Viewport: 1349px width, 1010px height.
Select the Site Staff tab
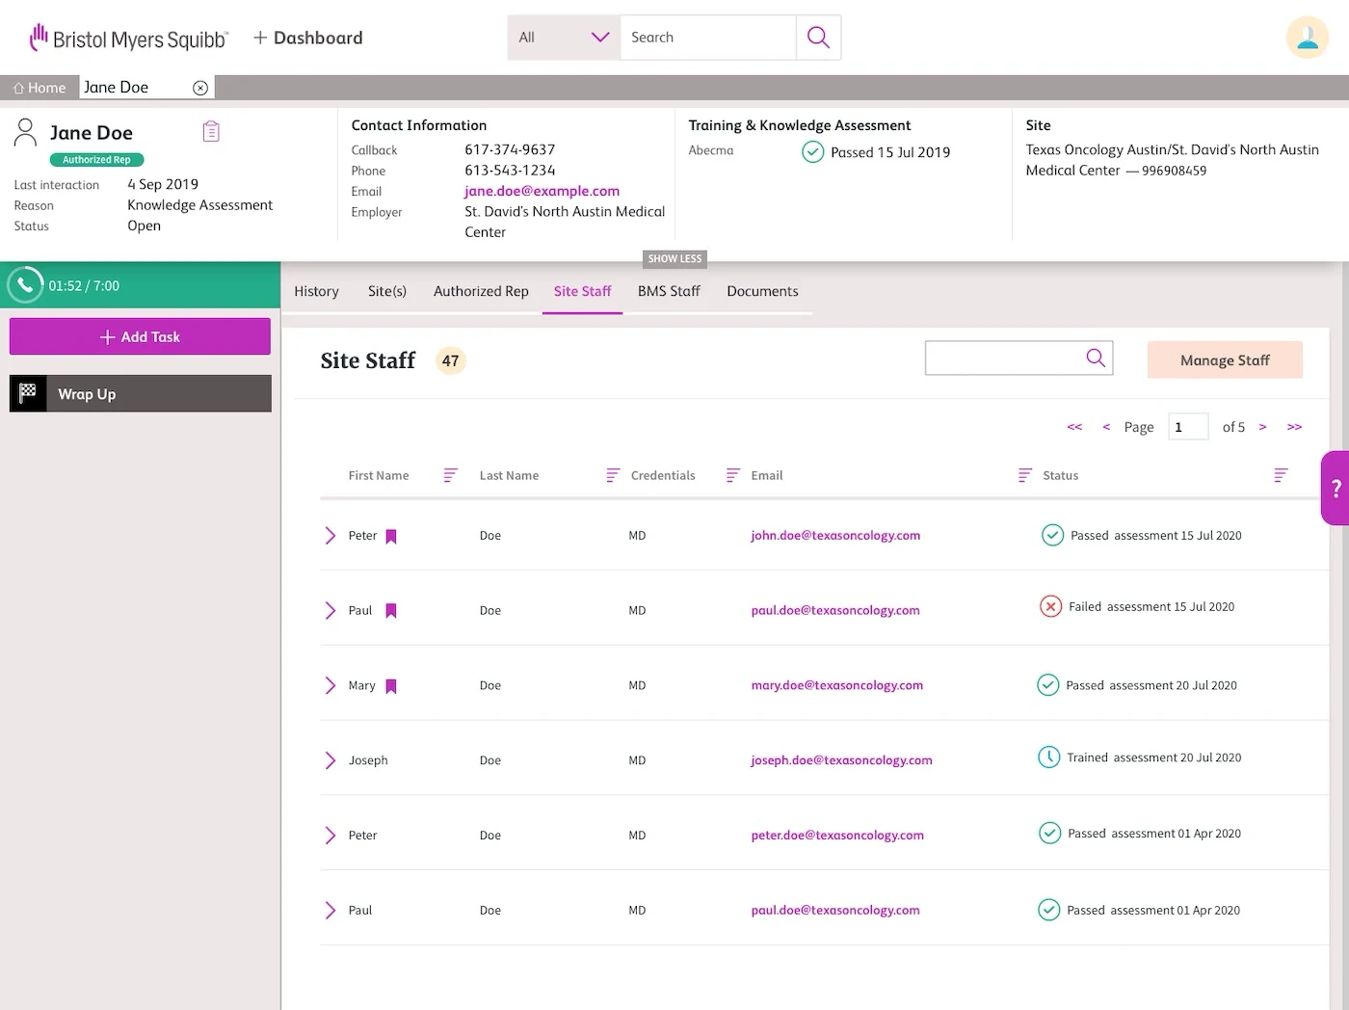tap(582, 291)
